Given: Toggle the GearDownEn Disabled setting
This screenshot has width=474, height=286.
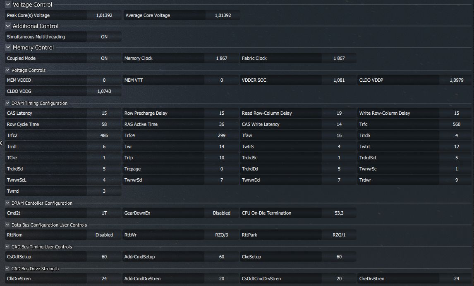Looking at the screenshot, I should click(221, 213).
